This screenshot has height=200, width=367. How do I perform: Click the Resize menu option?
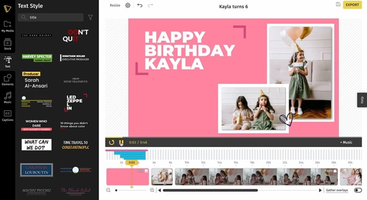click(x=115, y=5)
